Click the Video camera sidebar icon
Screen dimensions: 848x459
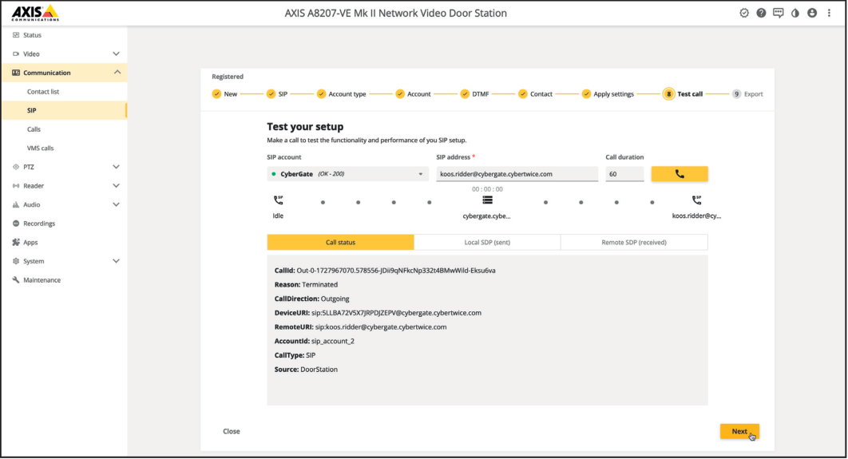pyautogui.click(x=16, y=54)
